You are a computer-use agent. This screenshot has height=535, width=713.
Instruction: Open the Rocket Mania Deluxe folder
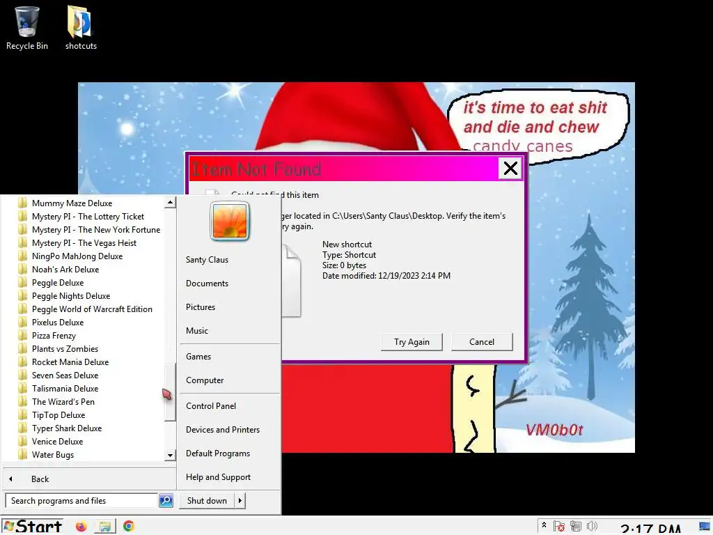point(63,362)
